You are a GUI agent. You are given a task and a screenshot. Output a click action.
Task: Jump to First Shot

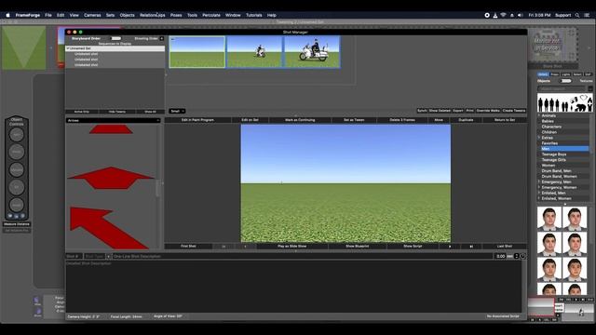pyautogui.click(x=188, y=246)
